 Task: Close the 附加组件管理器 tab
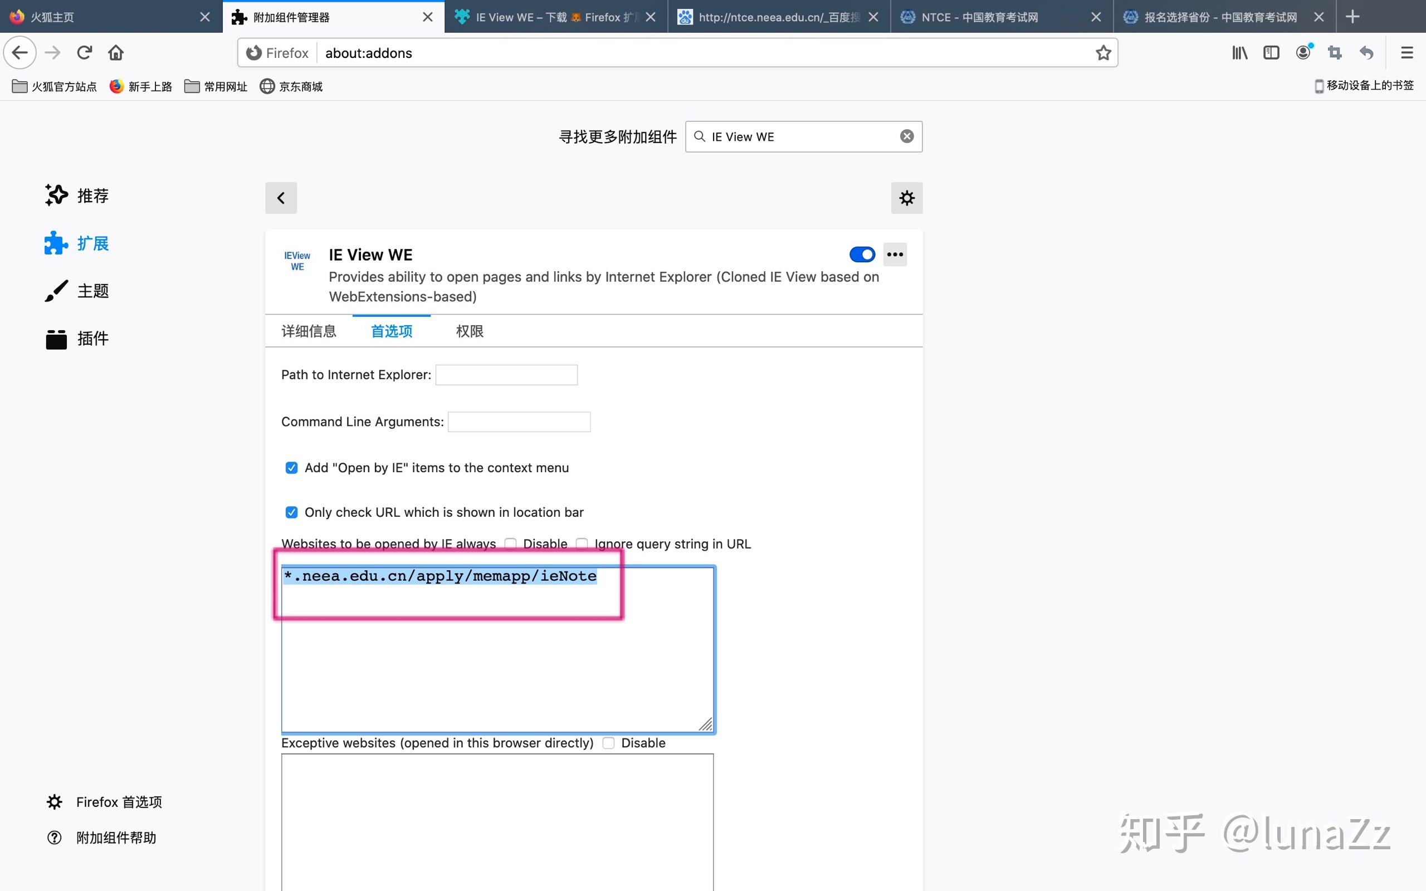(428, 17)
